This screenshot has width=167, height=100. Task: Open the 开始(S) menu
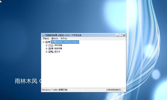pyautogui.click(x=46, y=38)
